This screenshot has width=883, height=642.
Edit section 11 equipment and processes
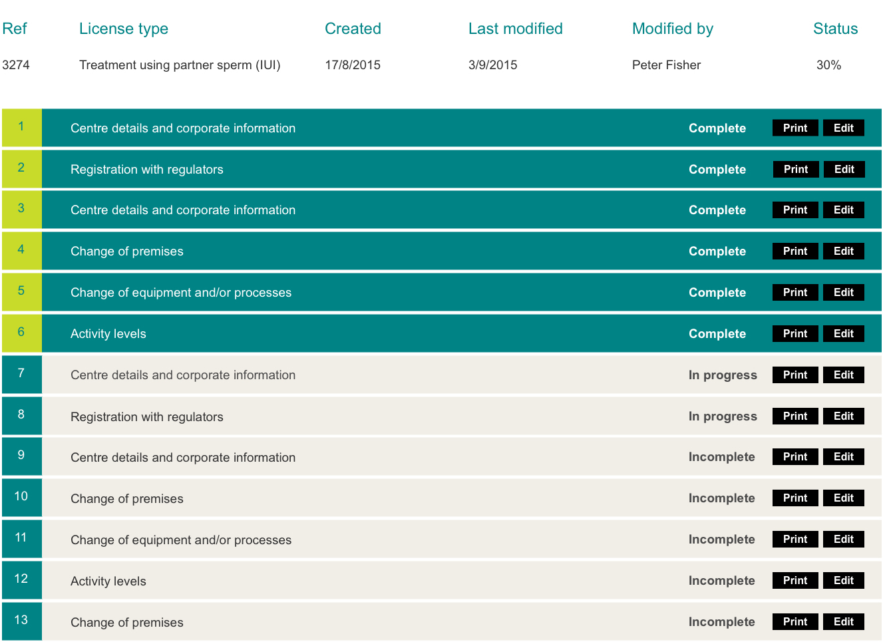tap(843, 539)
